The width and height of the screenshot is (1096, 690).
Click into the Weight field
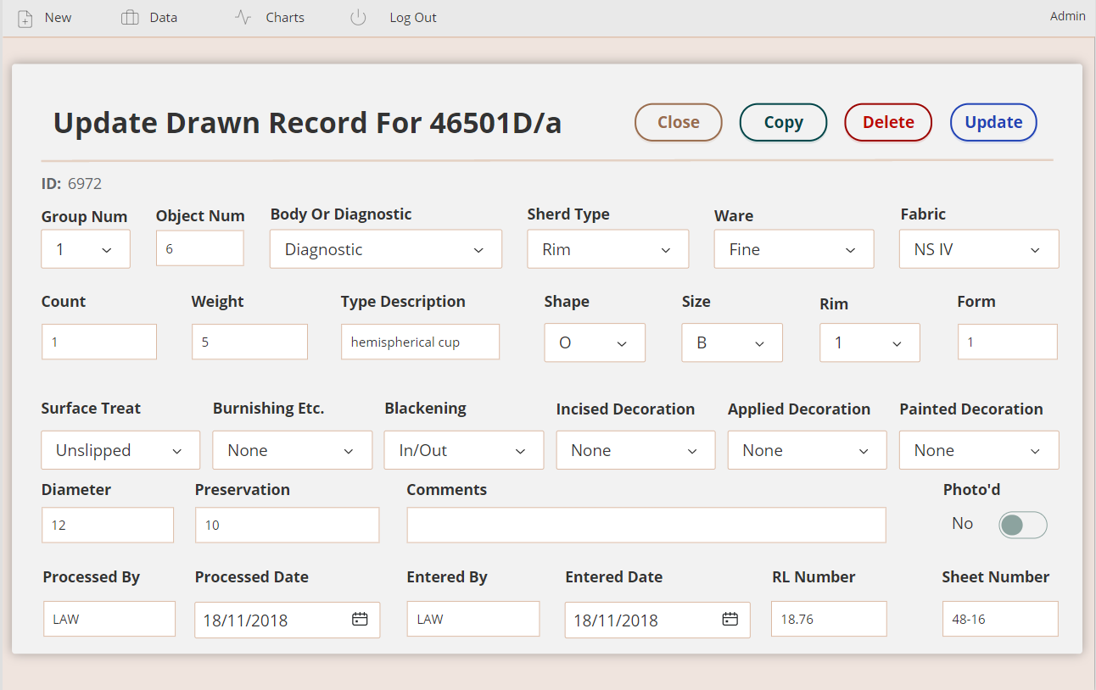coord(249,342)
